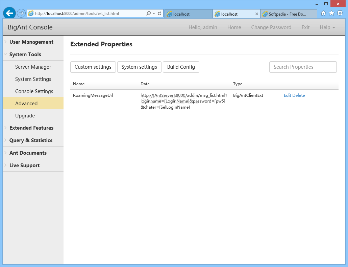Expand the Live Support section

tap(33, 165)
